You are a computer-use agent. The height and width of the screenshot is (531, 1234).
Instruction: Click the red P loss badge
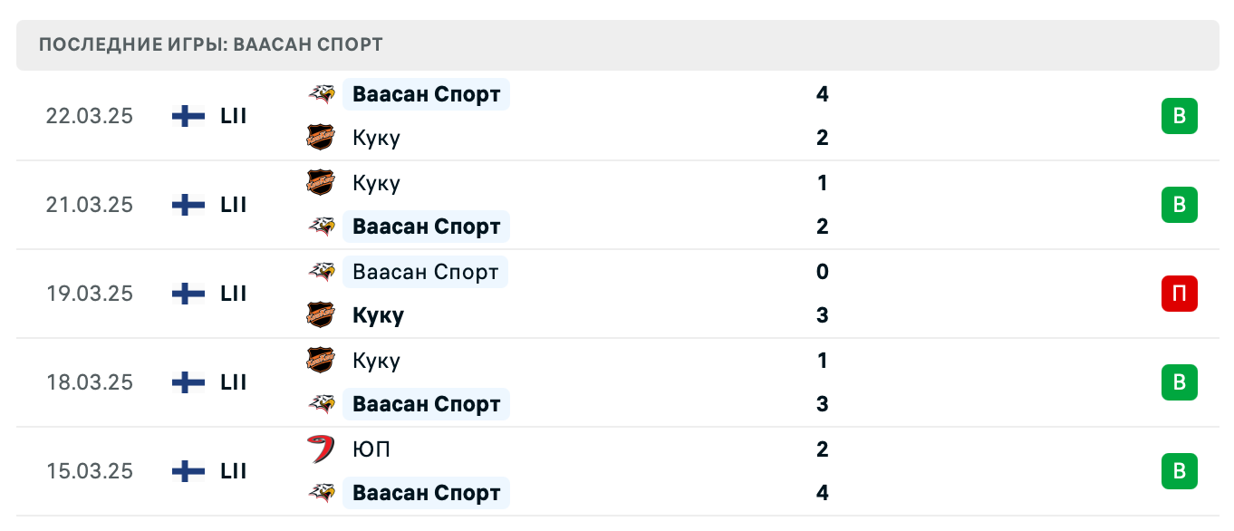(x=1179, y=294)
